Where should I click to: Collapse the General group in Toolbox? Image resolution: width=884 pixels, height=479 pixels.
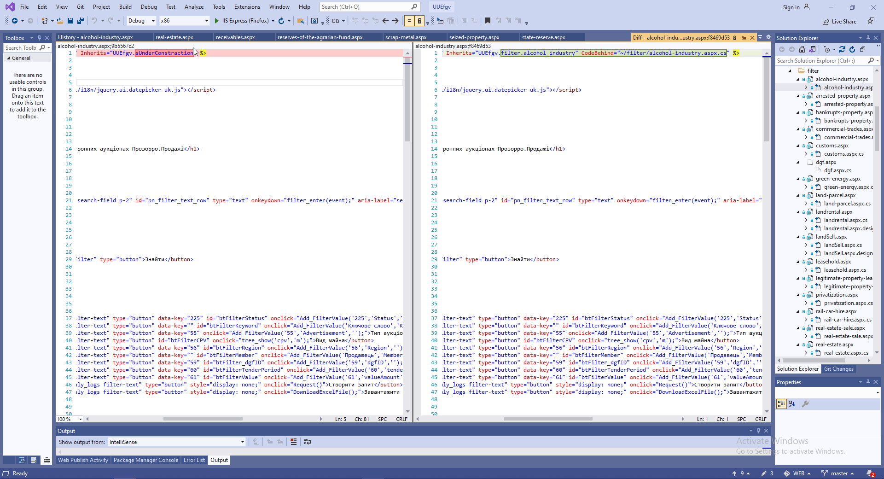(x=8, y=58)
